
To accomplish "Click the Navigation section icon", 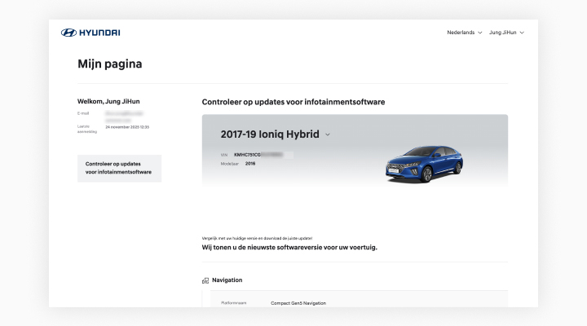I will tap(205, 280).
